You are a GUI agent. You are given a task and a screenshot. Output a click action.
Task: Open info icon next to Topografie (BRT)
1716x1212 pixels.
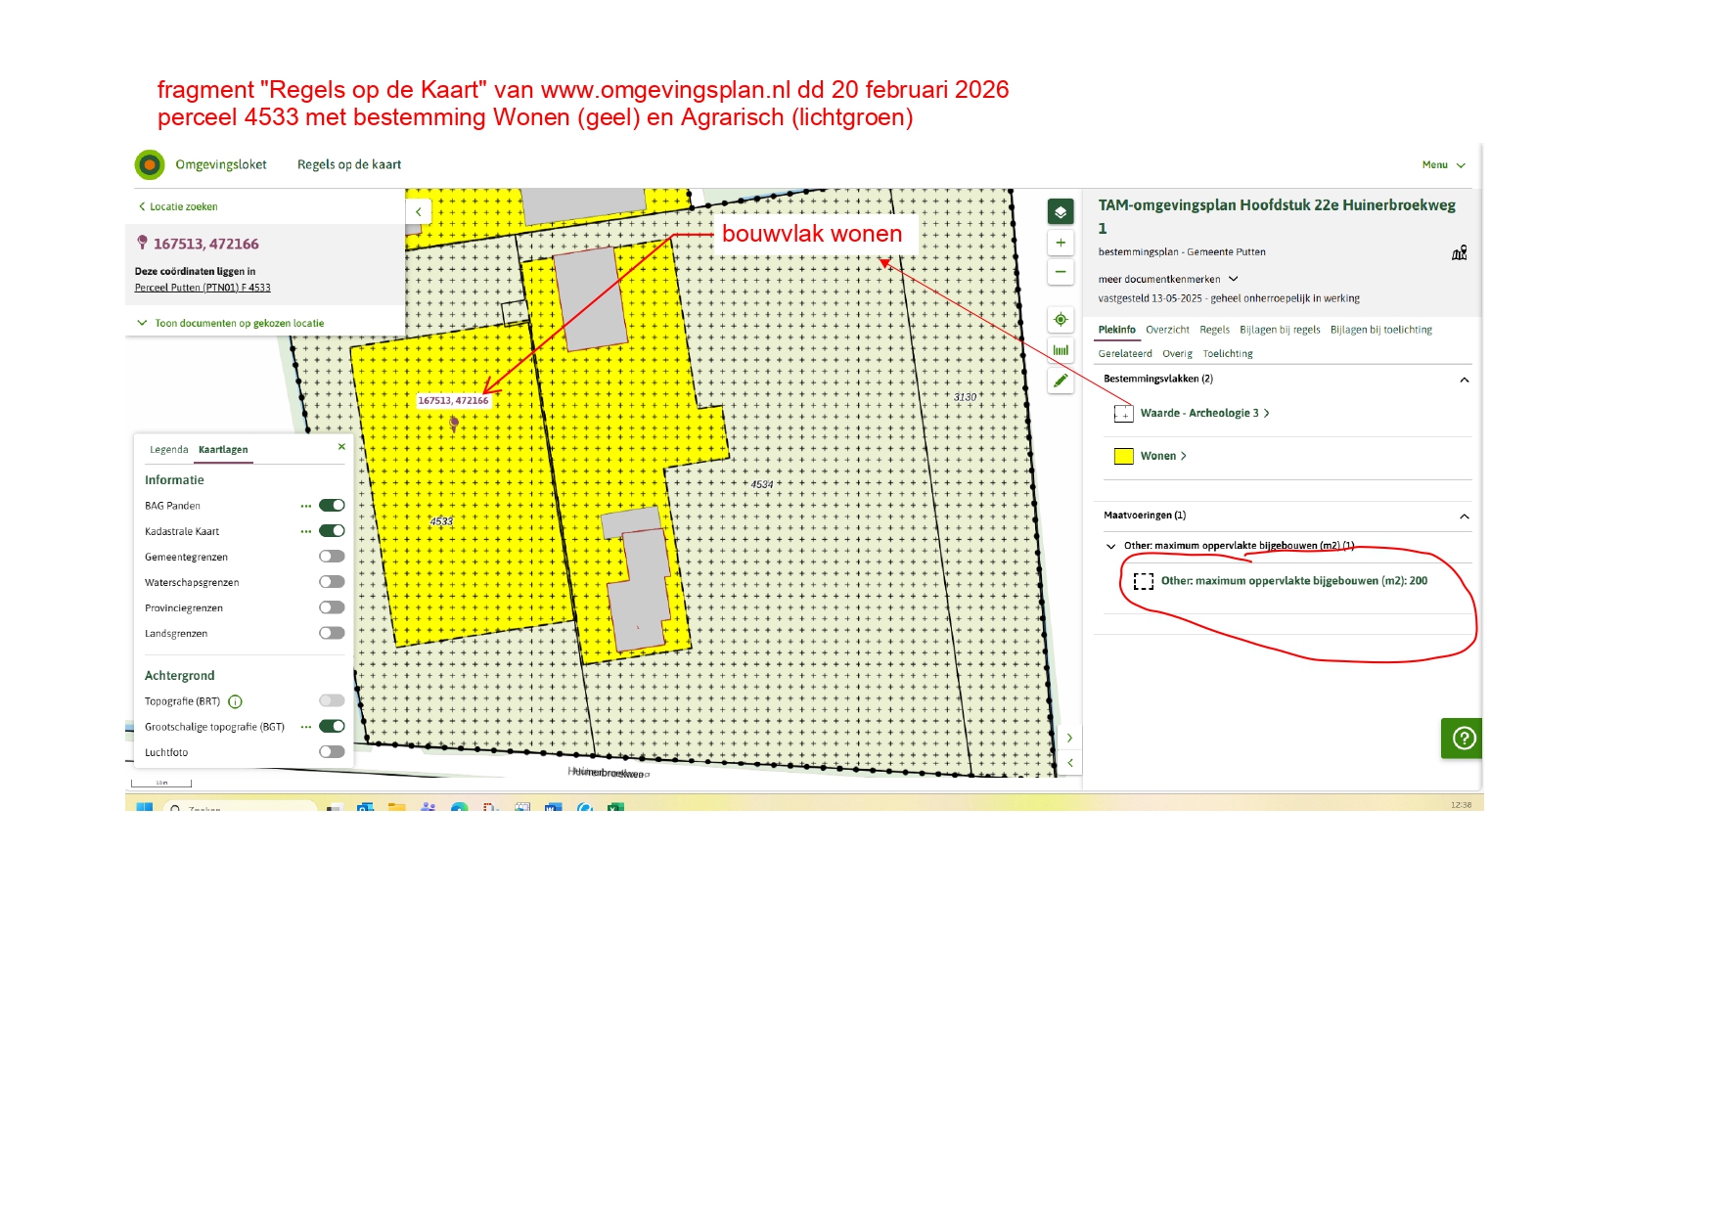click(x=235, y=701)
